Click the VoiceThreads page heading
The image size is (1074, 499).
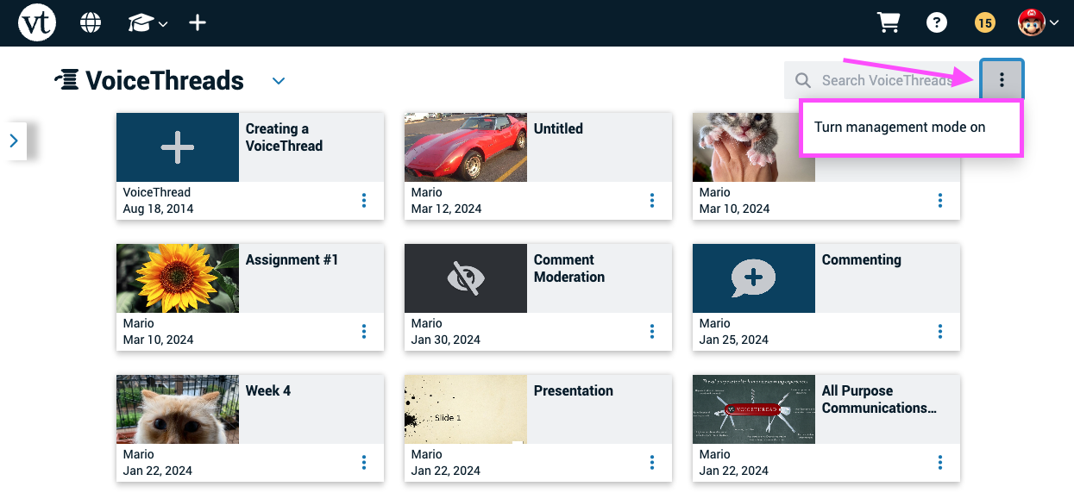pos(165,80)
